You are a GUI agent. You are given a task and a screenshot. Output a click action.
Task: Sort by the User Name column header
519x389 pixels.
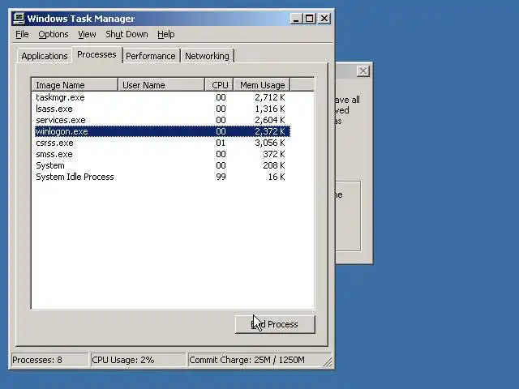click(161, 85)
